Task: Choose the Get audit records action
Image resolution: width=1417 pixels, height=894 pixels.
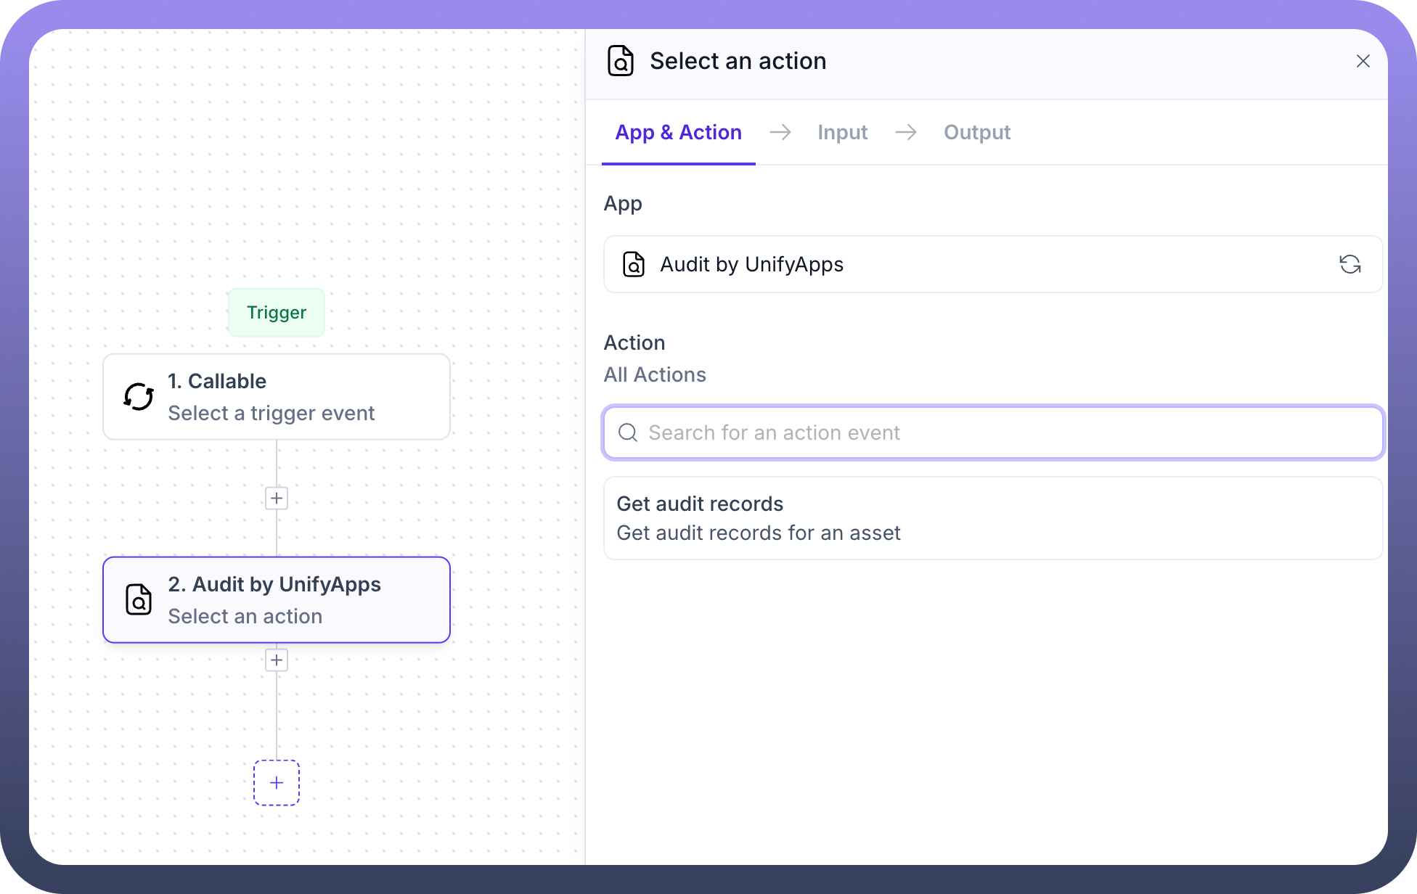Action: pos(992,518)
